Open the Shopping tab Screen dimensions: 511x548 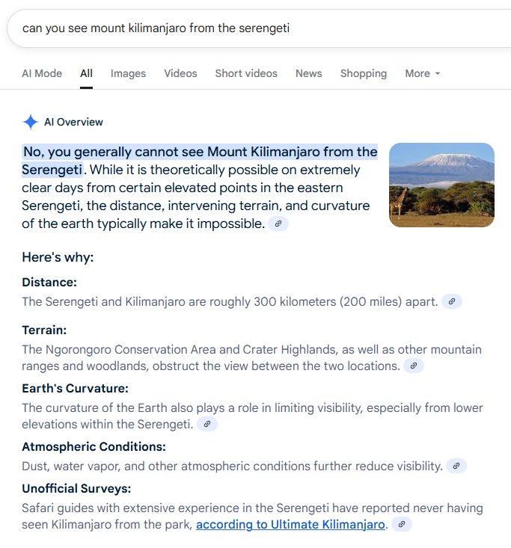pos(364,73)
